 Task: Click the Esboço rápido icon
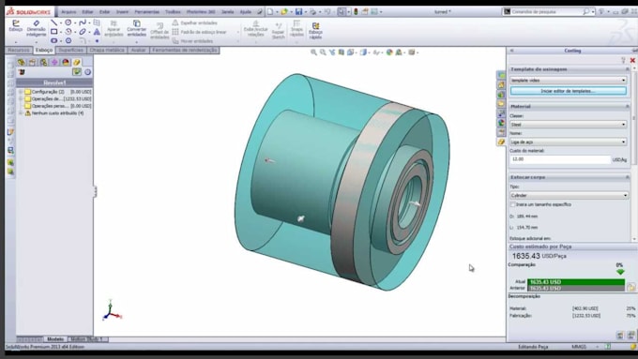coord(315,31)
